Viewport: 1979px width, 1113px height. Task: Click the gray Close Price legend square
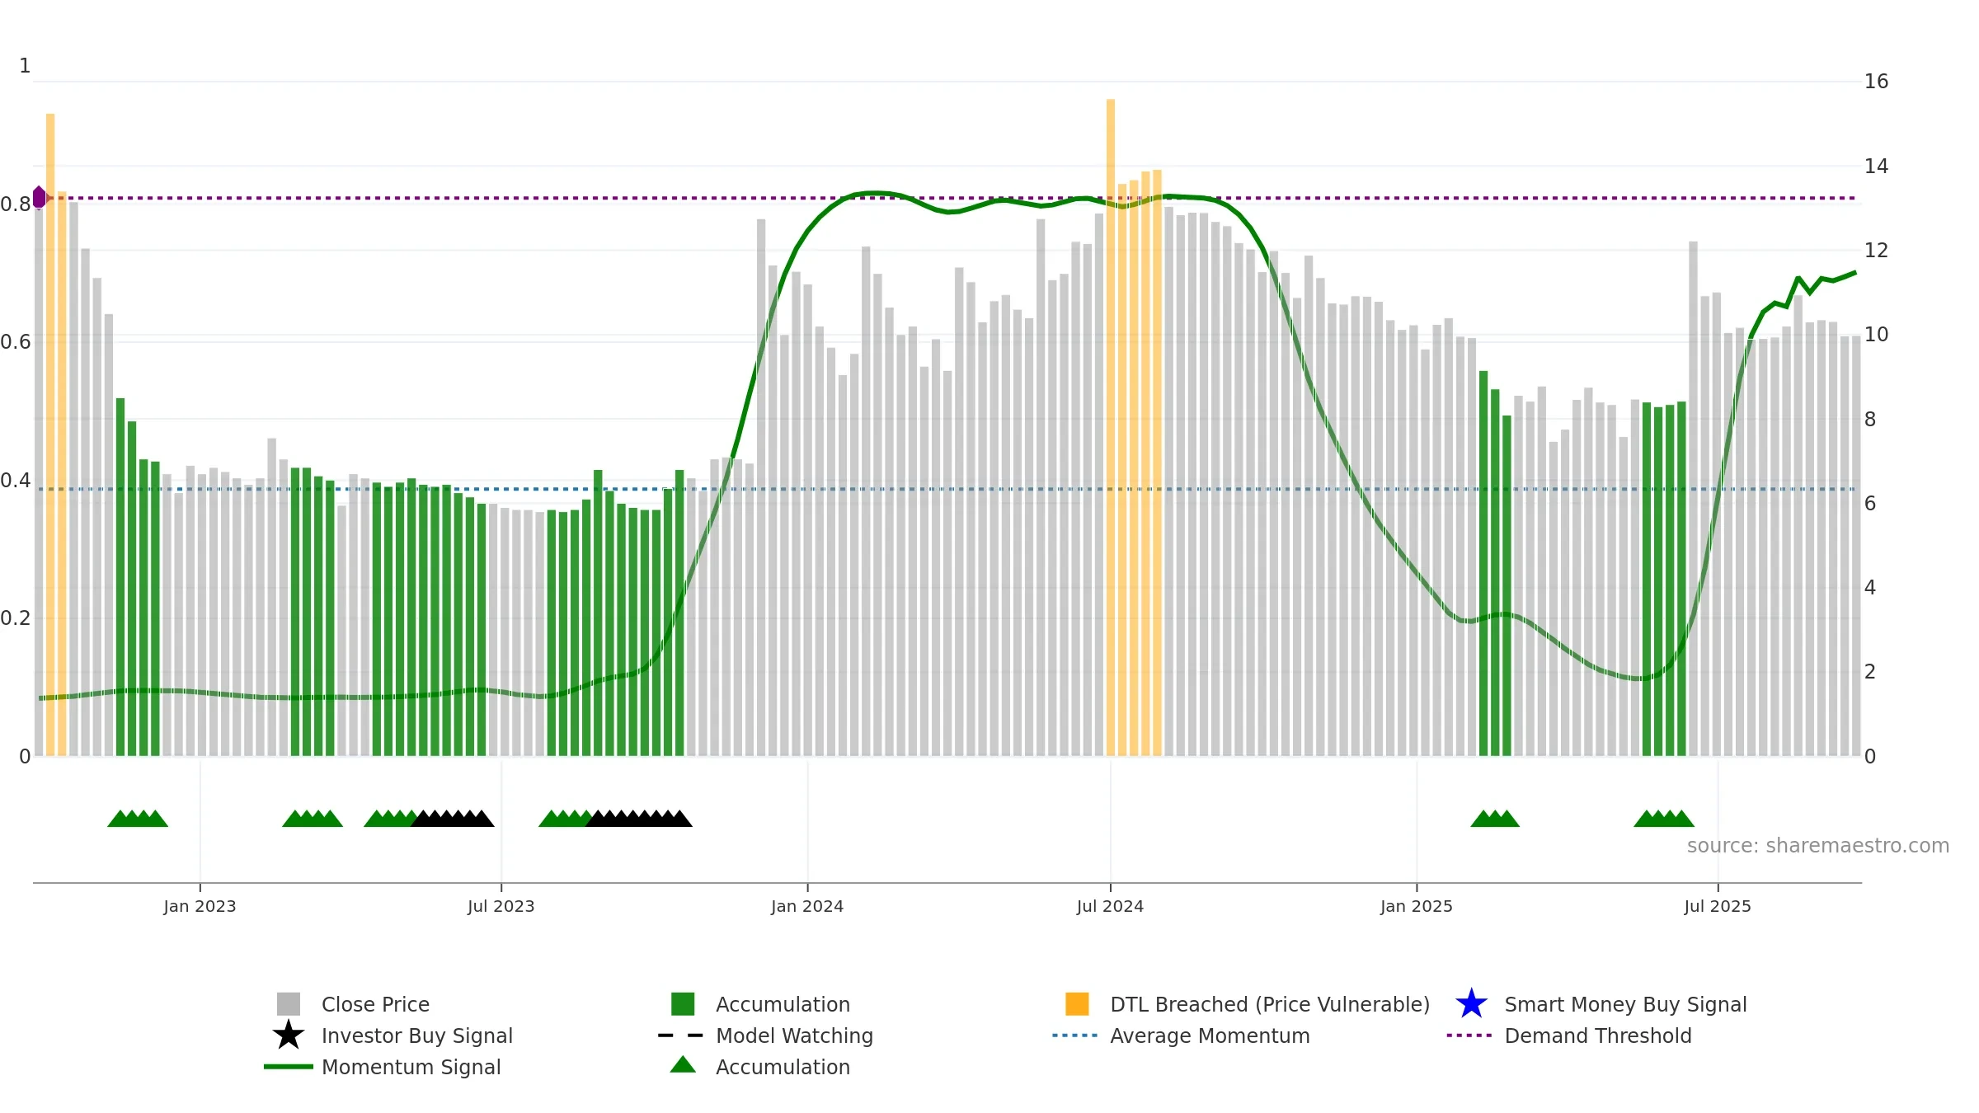coord(289,1003)
